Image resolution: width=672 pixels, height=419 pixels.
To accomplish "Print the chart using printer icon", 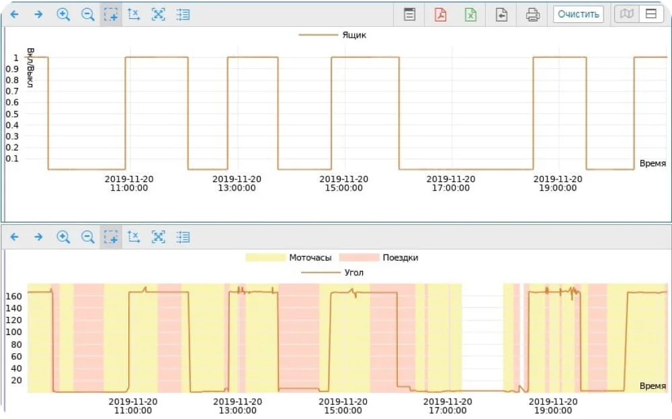I will coord(532,14).
